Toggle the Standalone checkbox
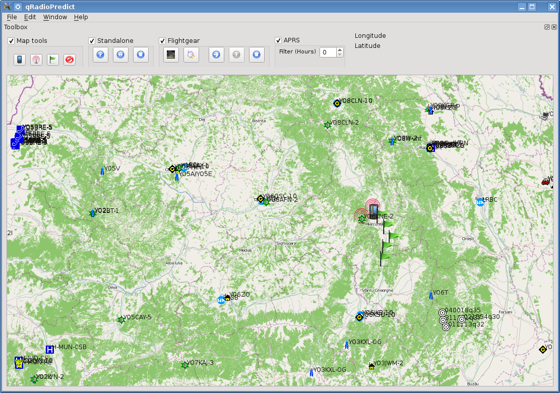 [x=92, y=41]
